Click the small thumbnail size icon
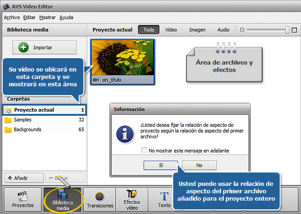Image resolution: width=301 pixels, height=214 pixels. coord(242,30)
